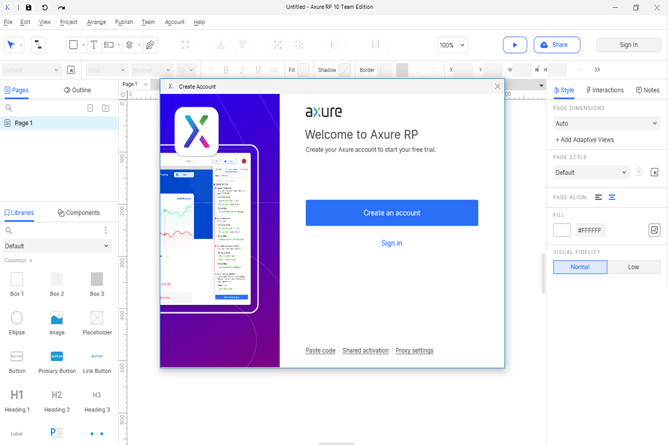Viewport: 668px width, 445px height.
Task: Open the box shape tool in toolbar
Action: (73, 45)
